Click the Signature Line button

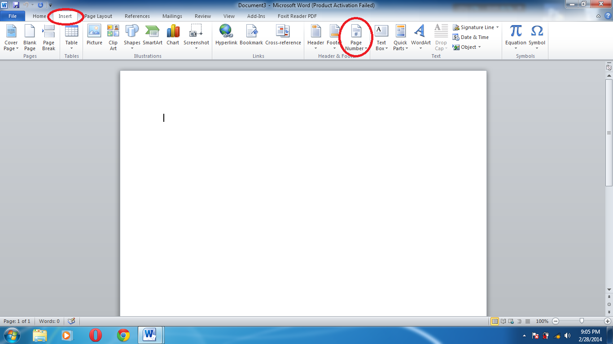pos(476,27)
